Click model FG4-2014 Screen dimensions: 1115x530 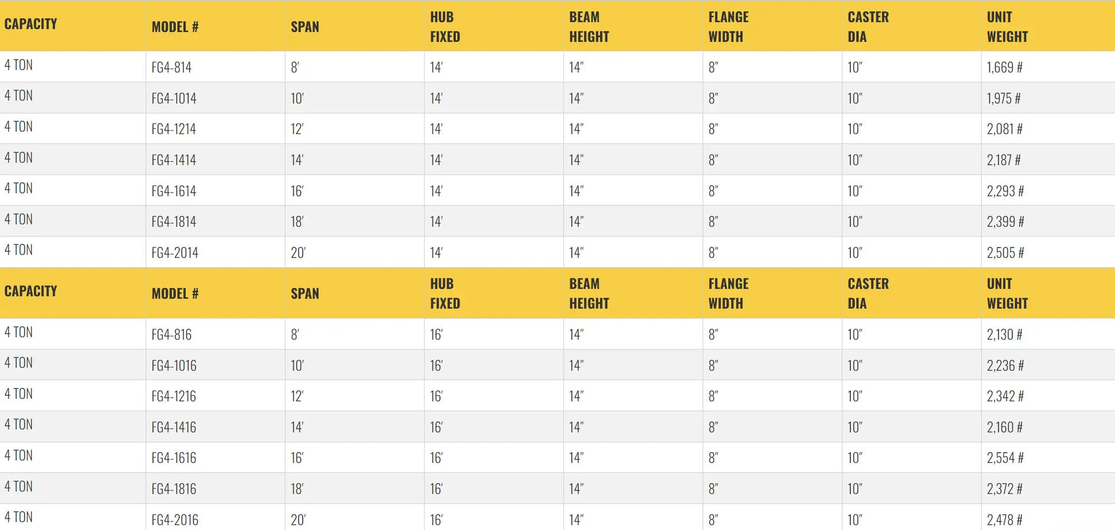click(x=175, y=253)
